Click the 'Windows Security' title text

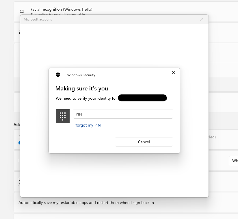click(81, 75)
